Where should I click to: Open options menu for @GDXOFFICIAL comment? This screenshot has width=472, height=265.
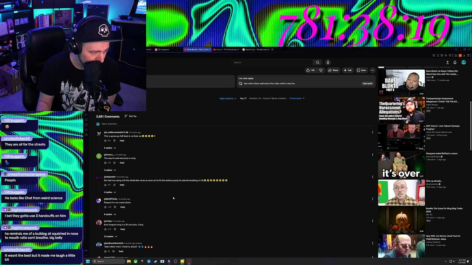(x=372, y=199)
